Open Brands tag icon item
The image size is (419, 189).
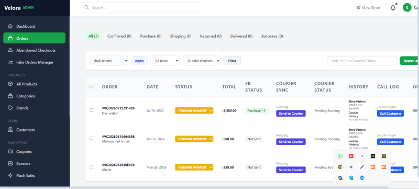10,108
